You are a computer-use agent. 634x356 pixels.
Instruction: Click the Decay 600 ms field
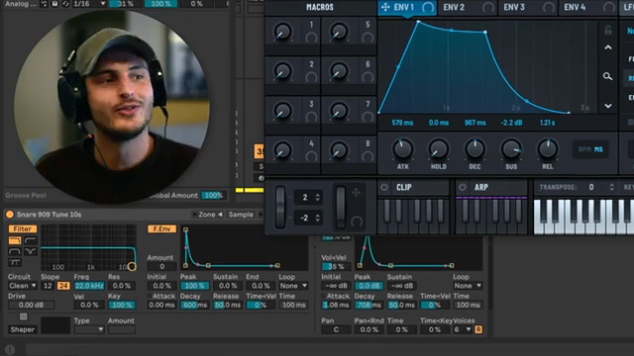tap(194, 306)
